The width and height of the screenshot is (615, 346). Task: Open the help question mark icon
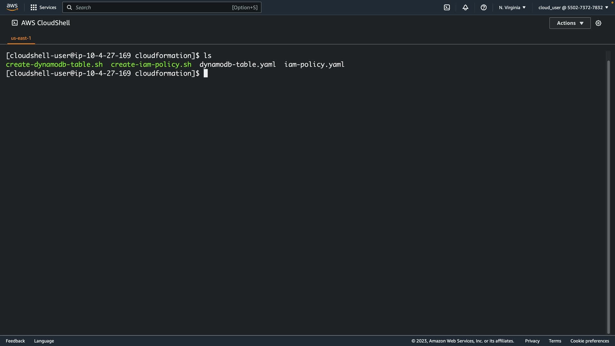(484, 7)
